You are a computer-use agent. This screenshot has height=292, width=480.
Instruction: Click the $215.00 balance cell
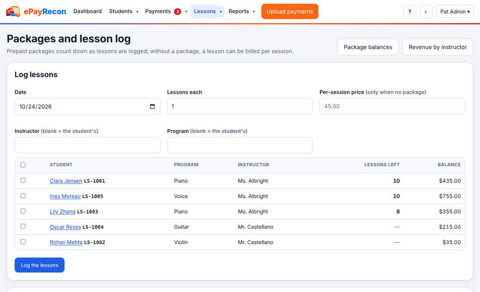450,227
